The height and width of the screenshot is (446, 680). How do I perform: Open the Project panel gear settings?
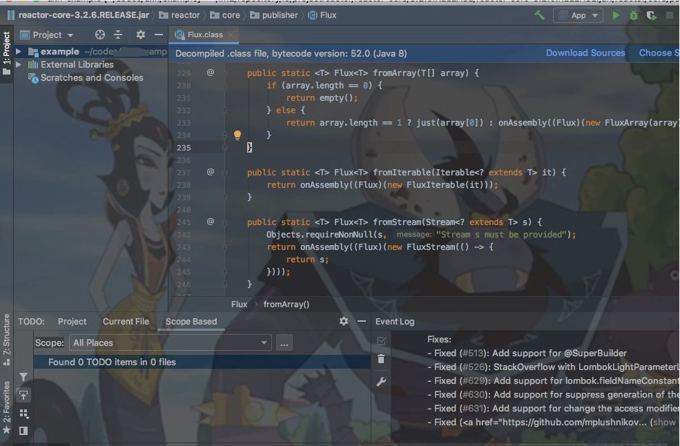tap(141, 35)
